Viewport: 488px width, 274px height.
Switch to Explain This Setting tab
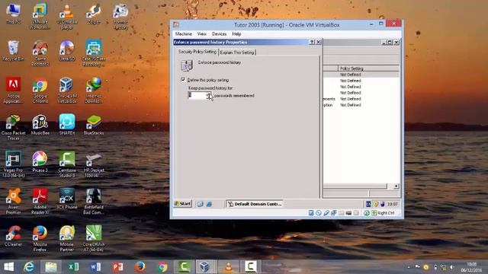(237, 53)
